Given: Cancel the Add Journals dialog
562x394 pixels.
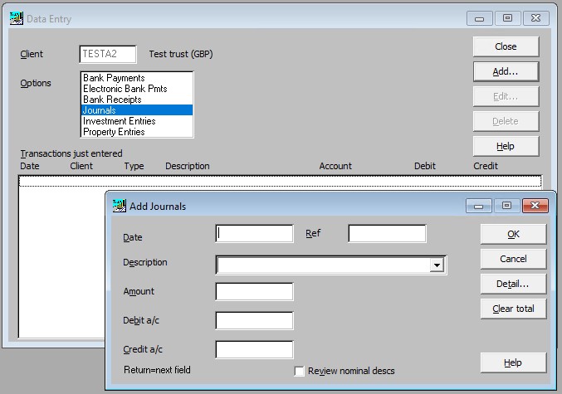Looking at the screenshot, I should point(513,259).
